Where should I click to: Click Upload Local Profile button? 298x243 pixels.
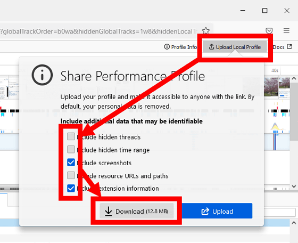point(235,47)
